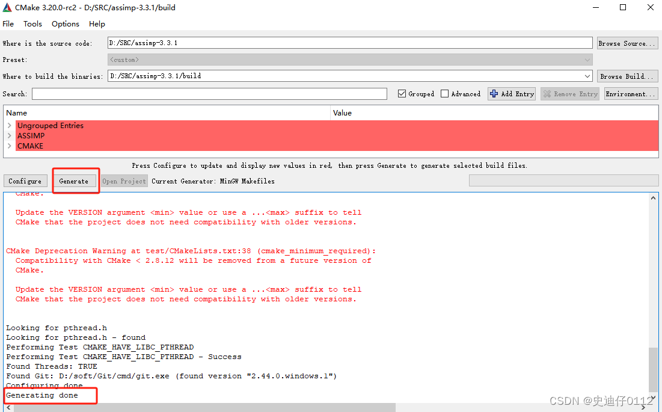Click the "Found Git" log line
Image resolution: width=662 pixels, height=412 pixels.
point(171,376)
